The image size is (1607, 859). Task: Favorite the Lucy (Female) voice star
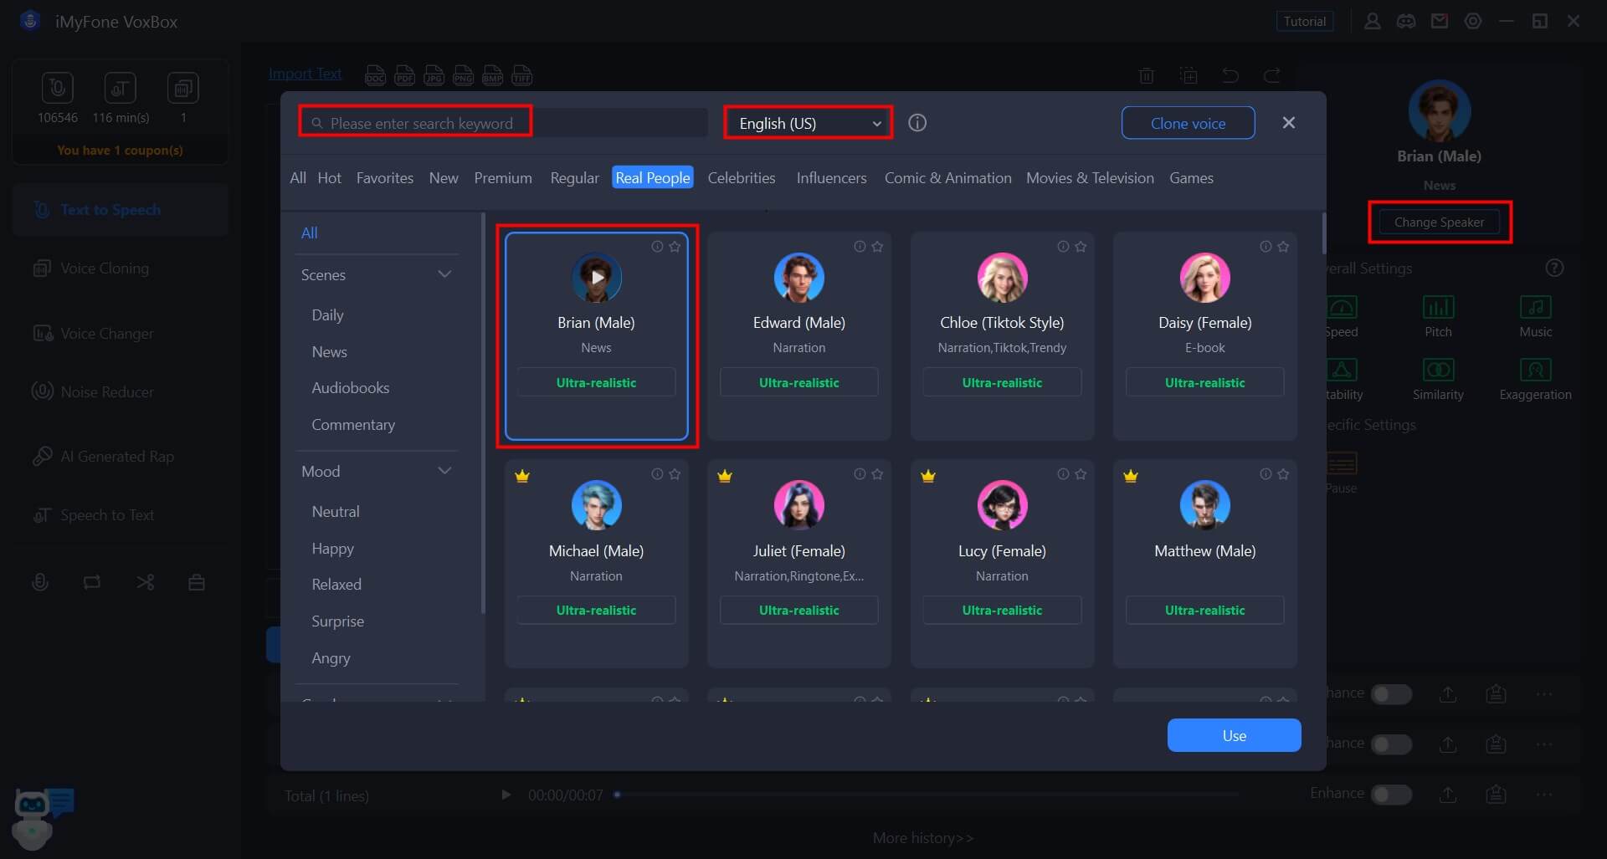(x=1081, y=474)
